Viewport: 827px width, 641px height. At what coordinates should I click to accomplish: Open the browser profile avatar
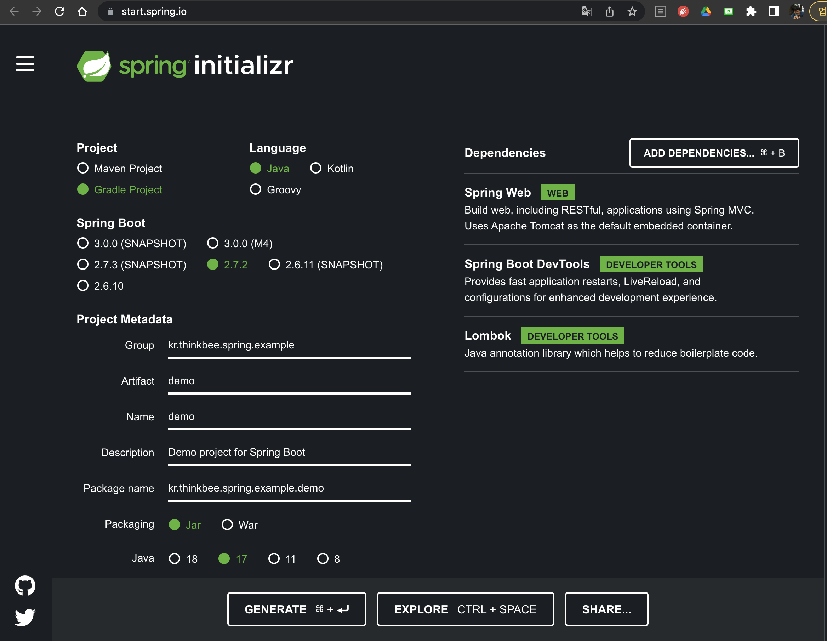(x=797, y=12)
